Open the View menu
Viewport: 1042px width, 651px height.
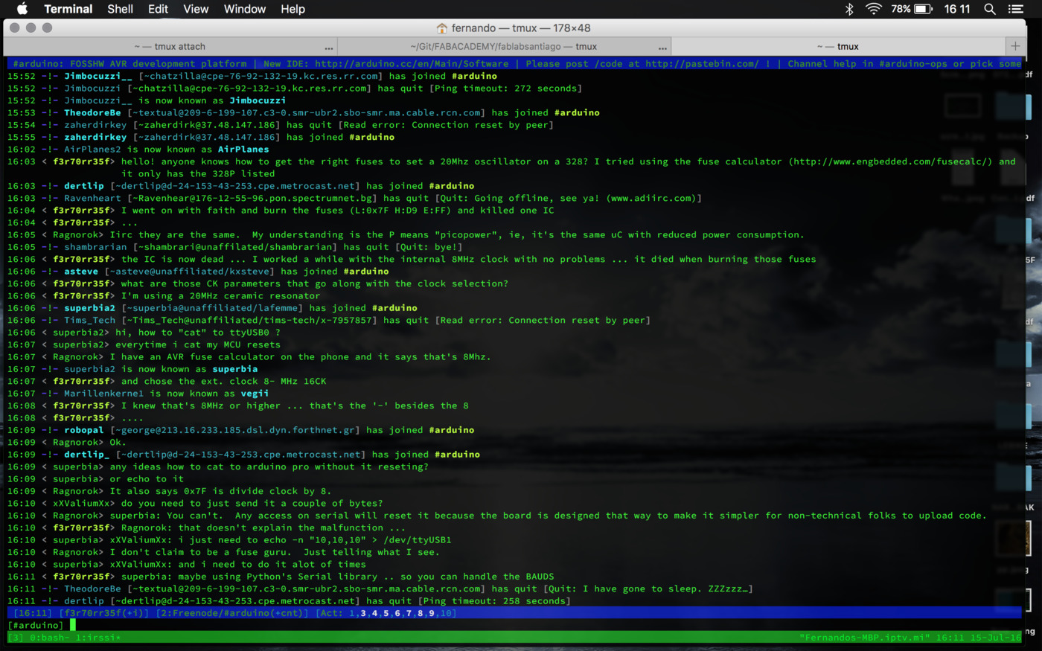[x=196, y=9]
